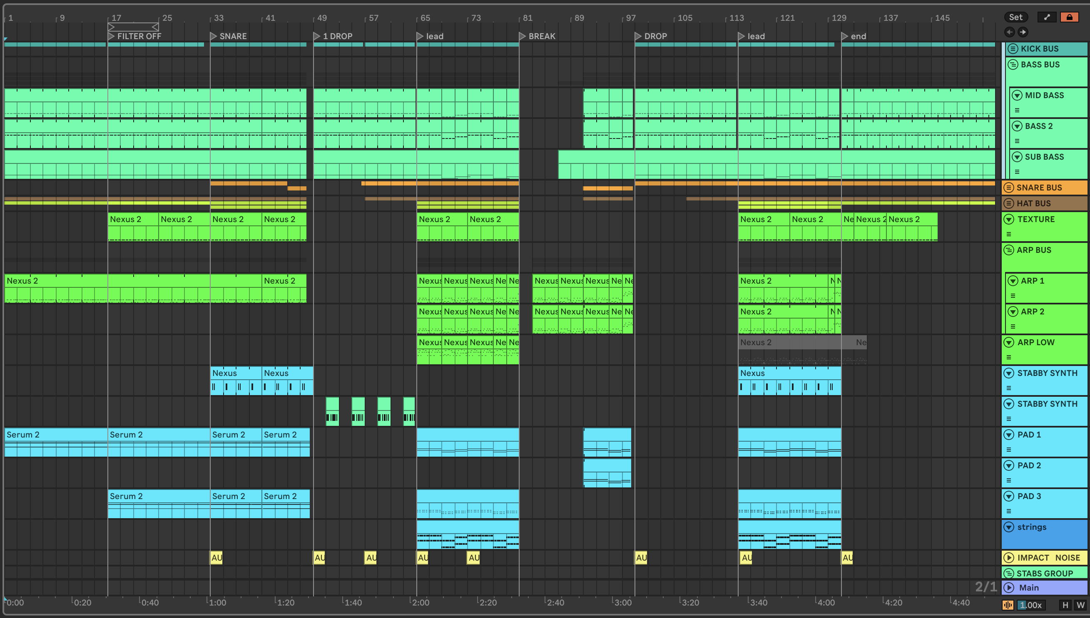This screenshot has width=1090, height=618.
Task: Click the SNARE BUS group fold icon
Action: (x=1008, y=188)
